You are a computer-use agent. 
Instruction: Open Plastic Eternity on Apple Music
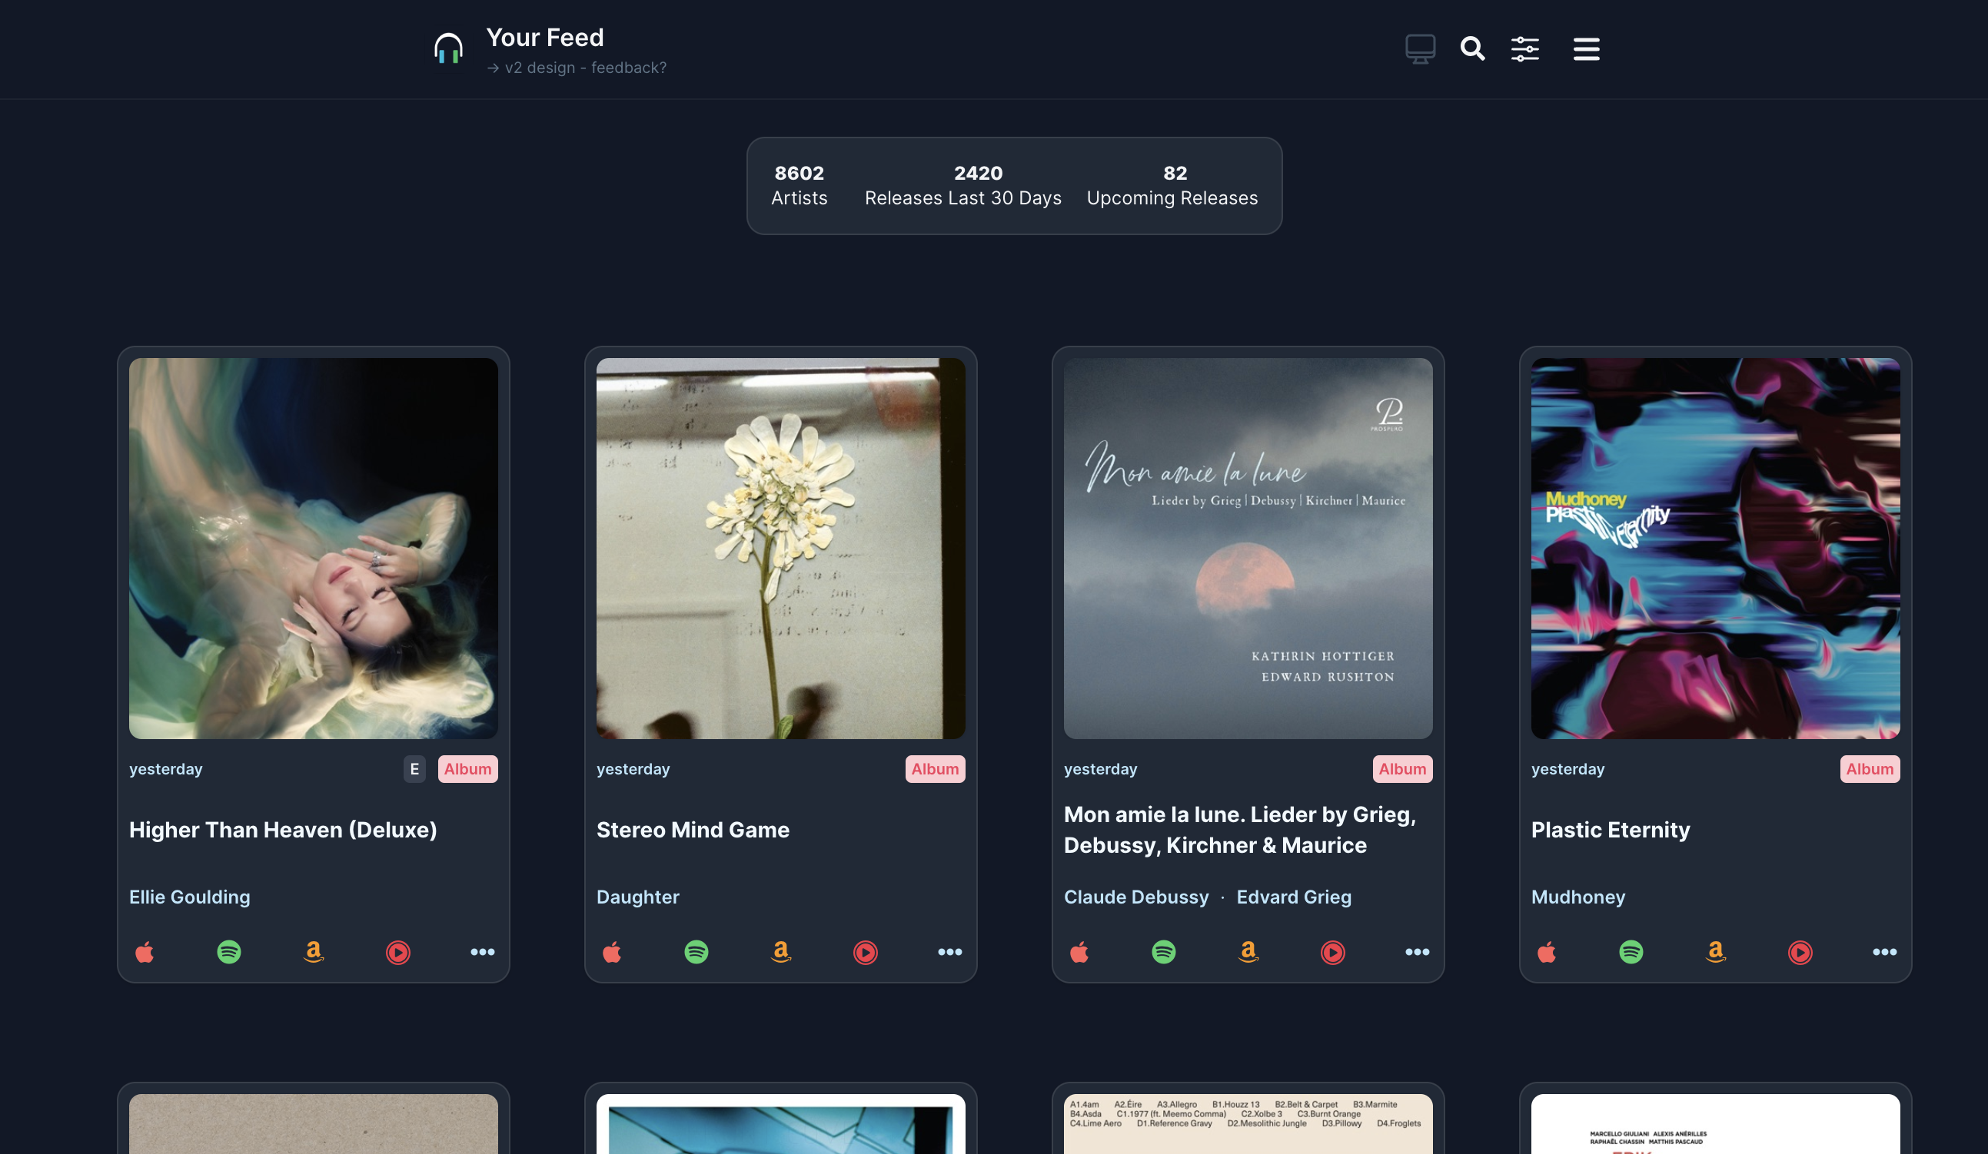click(x=1547, y=952)
